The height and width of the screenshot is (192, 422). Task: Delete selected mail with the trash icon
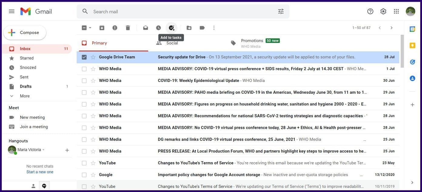point(128,28)
